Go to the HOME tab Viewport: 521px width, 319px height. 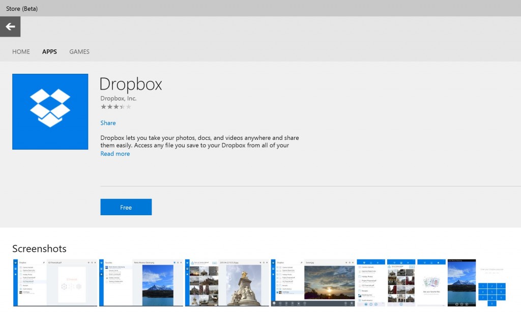pos(21,51)
